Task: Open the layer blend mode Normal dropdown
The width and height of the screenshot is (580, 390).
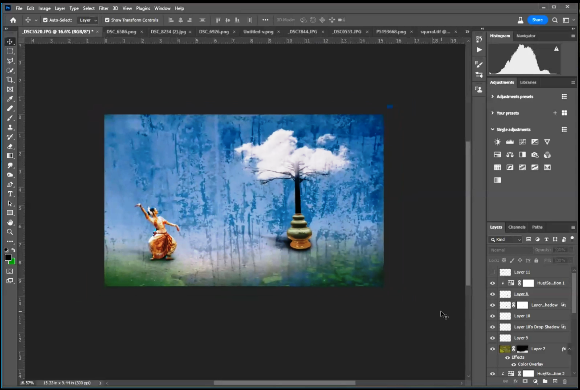Action: pyautogui.click(x=511, y=250)
